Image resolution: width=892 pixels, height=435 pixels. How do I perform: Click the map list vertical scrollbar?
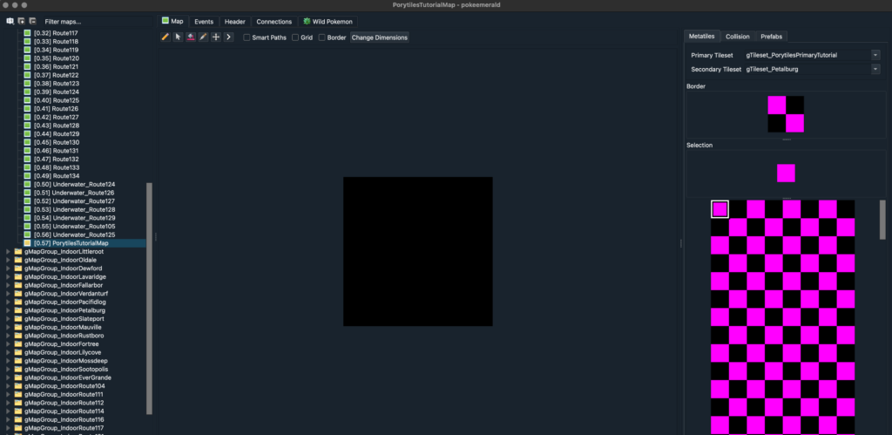pyautogui.click(x=149, y=298)
